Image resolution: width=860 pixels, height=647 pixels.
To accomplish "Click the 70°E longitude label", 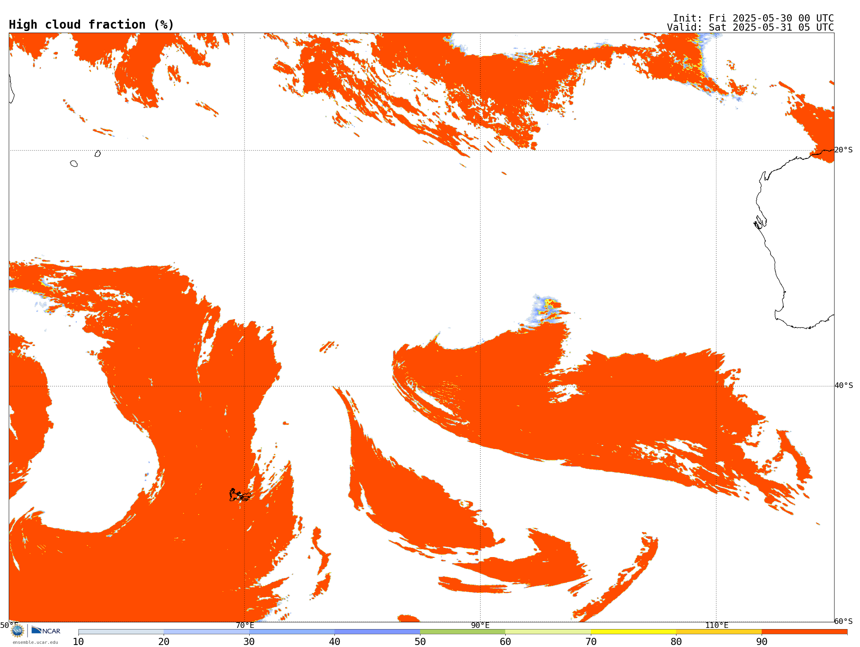I will (245, 625).
